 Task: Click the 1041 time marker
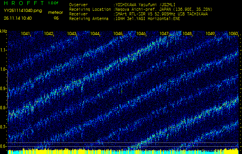pyautogui.click(x=26, y=34)
